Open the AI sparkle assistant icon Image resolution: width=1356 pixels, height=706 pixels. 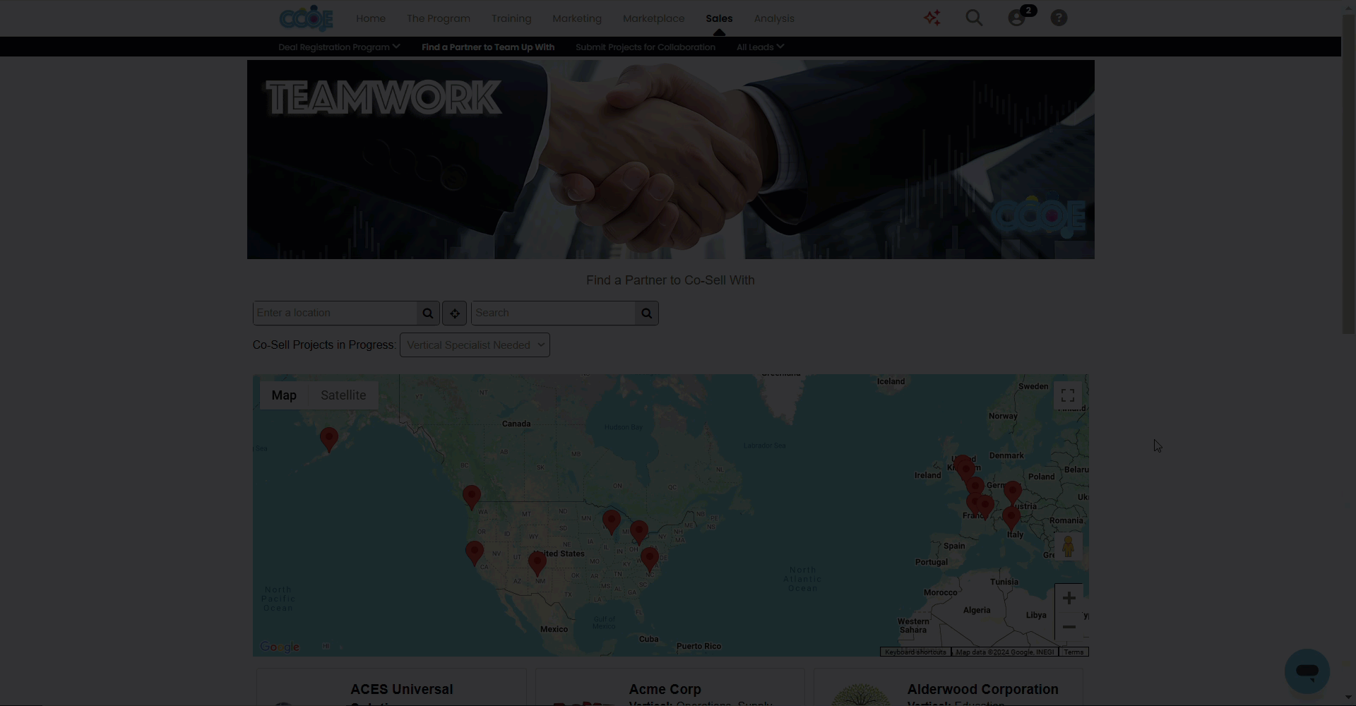[932, 18]
